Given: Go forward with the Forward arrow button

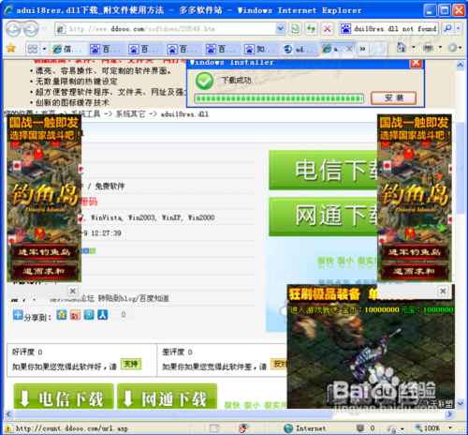Looking at the screenshot, I should coord(31,29).
